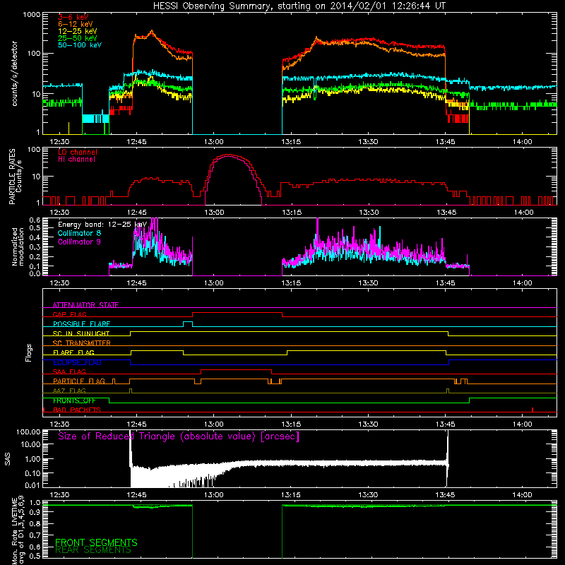
Task: Select the REAR SEGMENTS legend label
Action: [93, 550]
